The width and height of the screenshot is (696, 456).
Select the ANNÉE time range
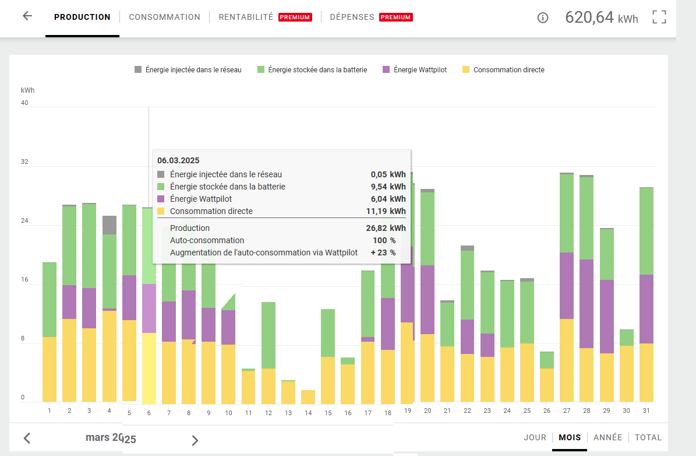(x=607, y=437)
